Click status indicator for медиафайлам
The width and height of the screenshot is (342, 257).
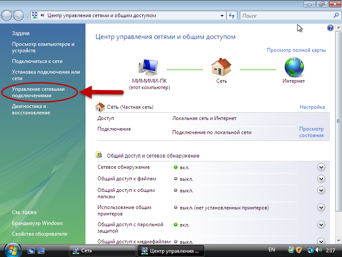176,242
